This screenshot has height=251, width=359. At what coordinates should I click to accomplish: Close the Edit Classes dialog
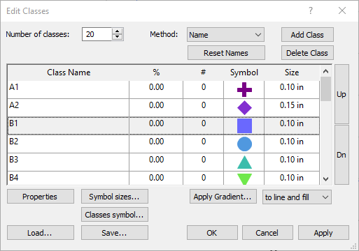click(x=342, y=10)
